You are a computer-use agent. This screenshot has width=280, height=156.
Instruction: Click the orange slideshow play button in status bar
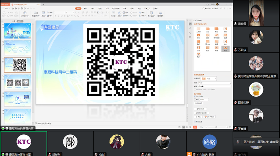click(195, 127)
